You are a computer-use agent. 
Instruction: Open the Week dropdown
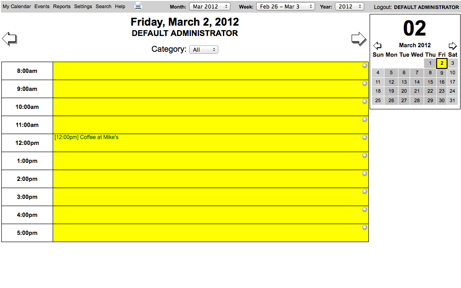[285, 7]
